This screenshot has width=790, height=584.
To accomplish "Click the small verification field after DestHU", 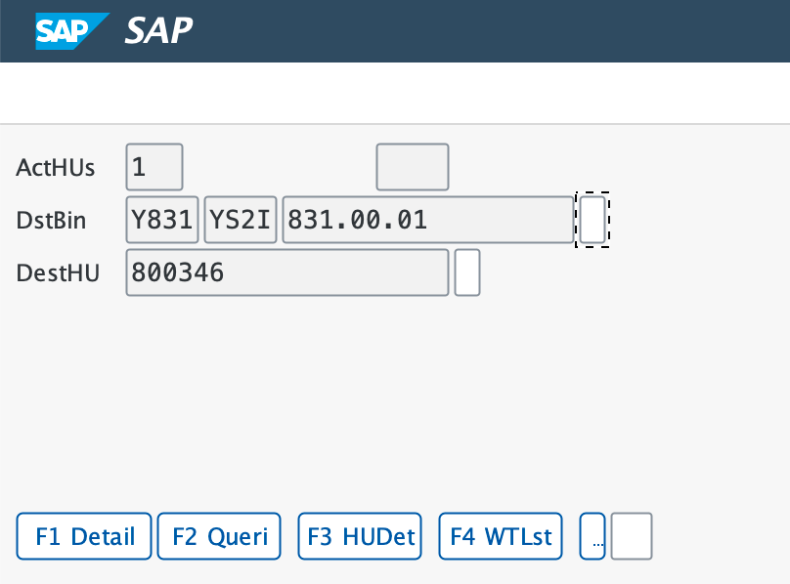I will [467, 272].
